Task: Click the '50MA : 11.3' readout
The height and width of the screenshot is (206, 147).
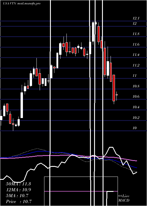Action: pos(18,184)
